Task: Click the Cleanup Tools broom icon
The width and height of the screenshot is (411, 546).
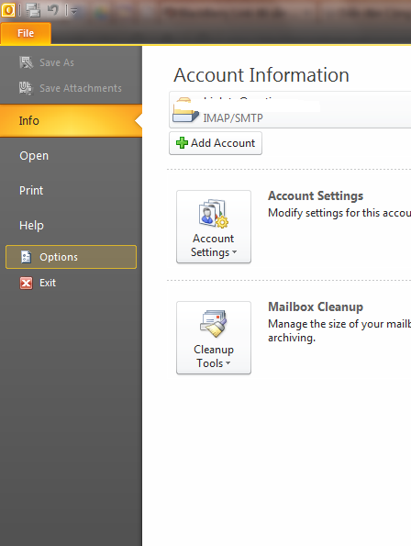Action: click(214, 324)
